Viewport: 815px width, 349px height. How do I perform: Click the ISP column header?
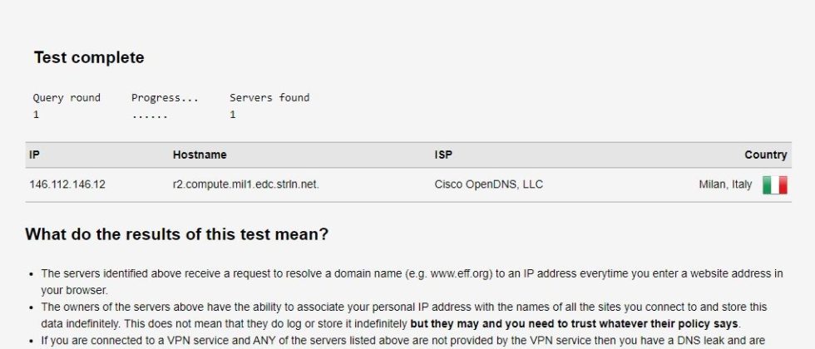pyautogui.click(x=443, y=155)
